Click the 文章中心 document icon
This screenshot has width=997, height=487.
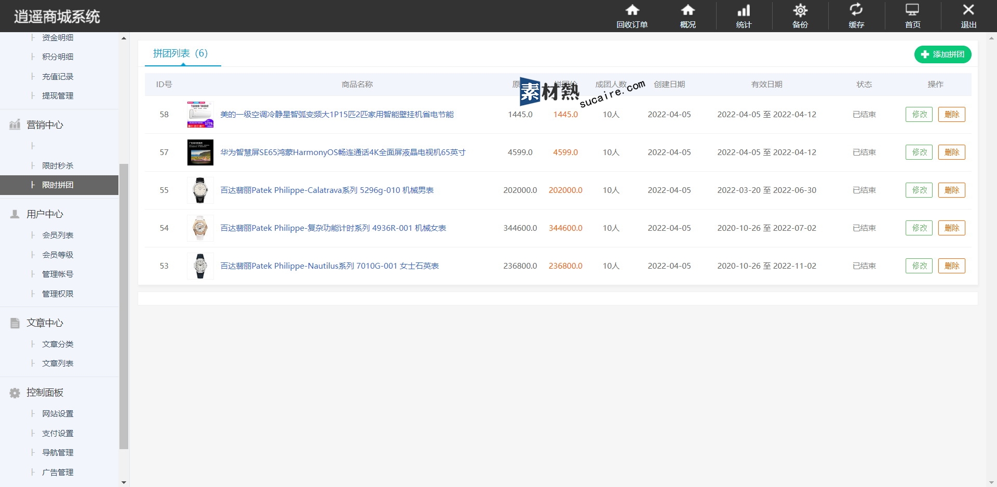click(x=15, y=323)
